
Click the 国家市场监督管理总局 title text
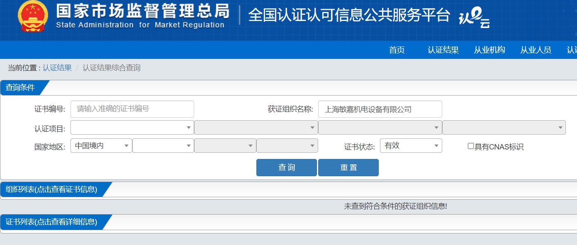point(143,11)
